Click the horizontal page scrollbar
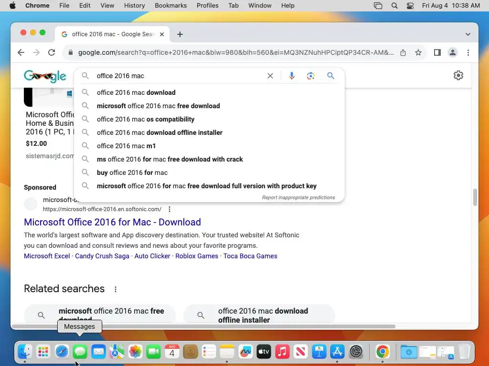The image size is (489, 366). [x=203, y=326]
